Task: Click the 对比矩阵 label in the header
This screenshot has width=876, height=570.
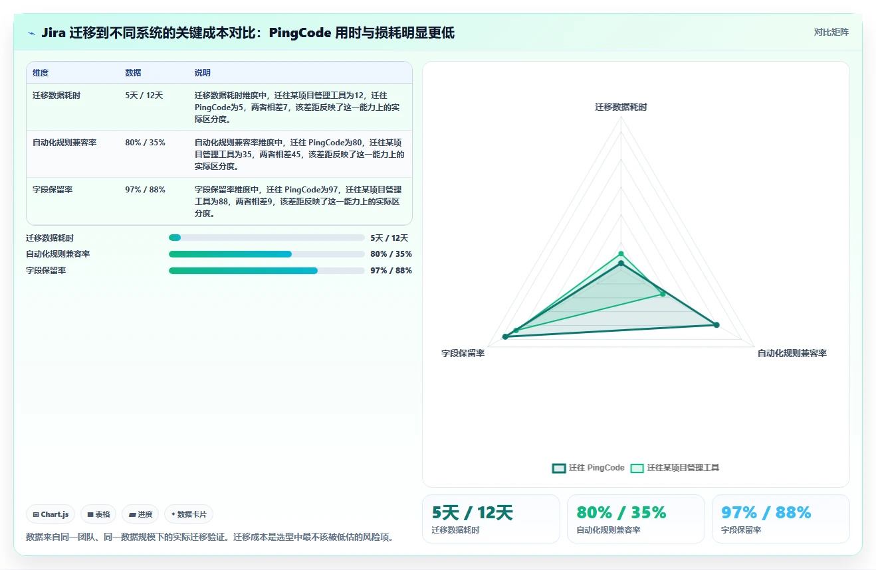Action: [831, 32]
